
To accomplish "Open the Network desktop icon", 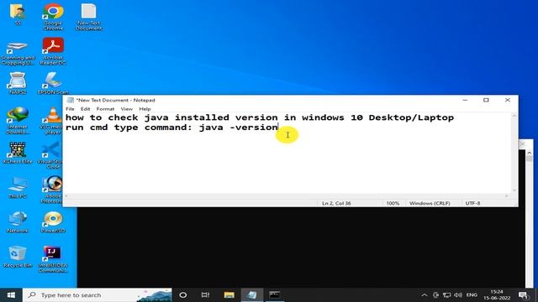I will point(18,221).
